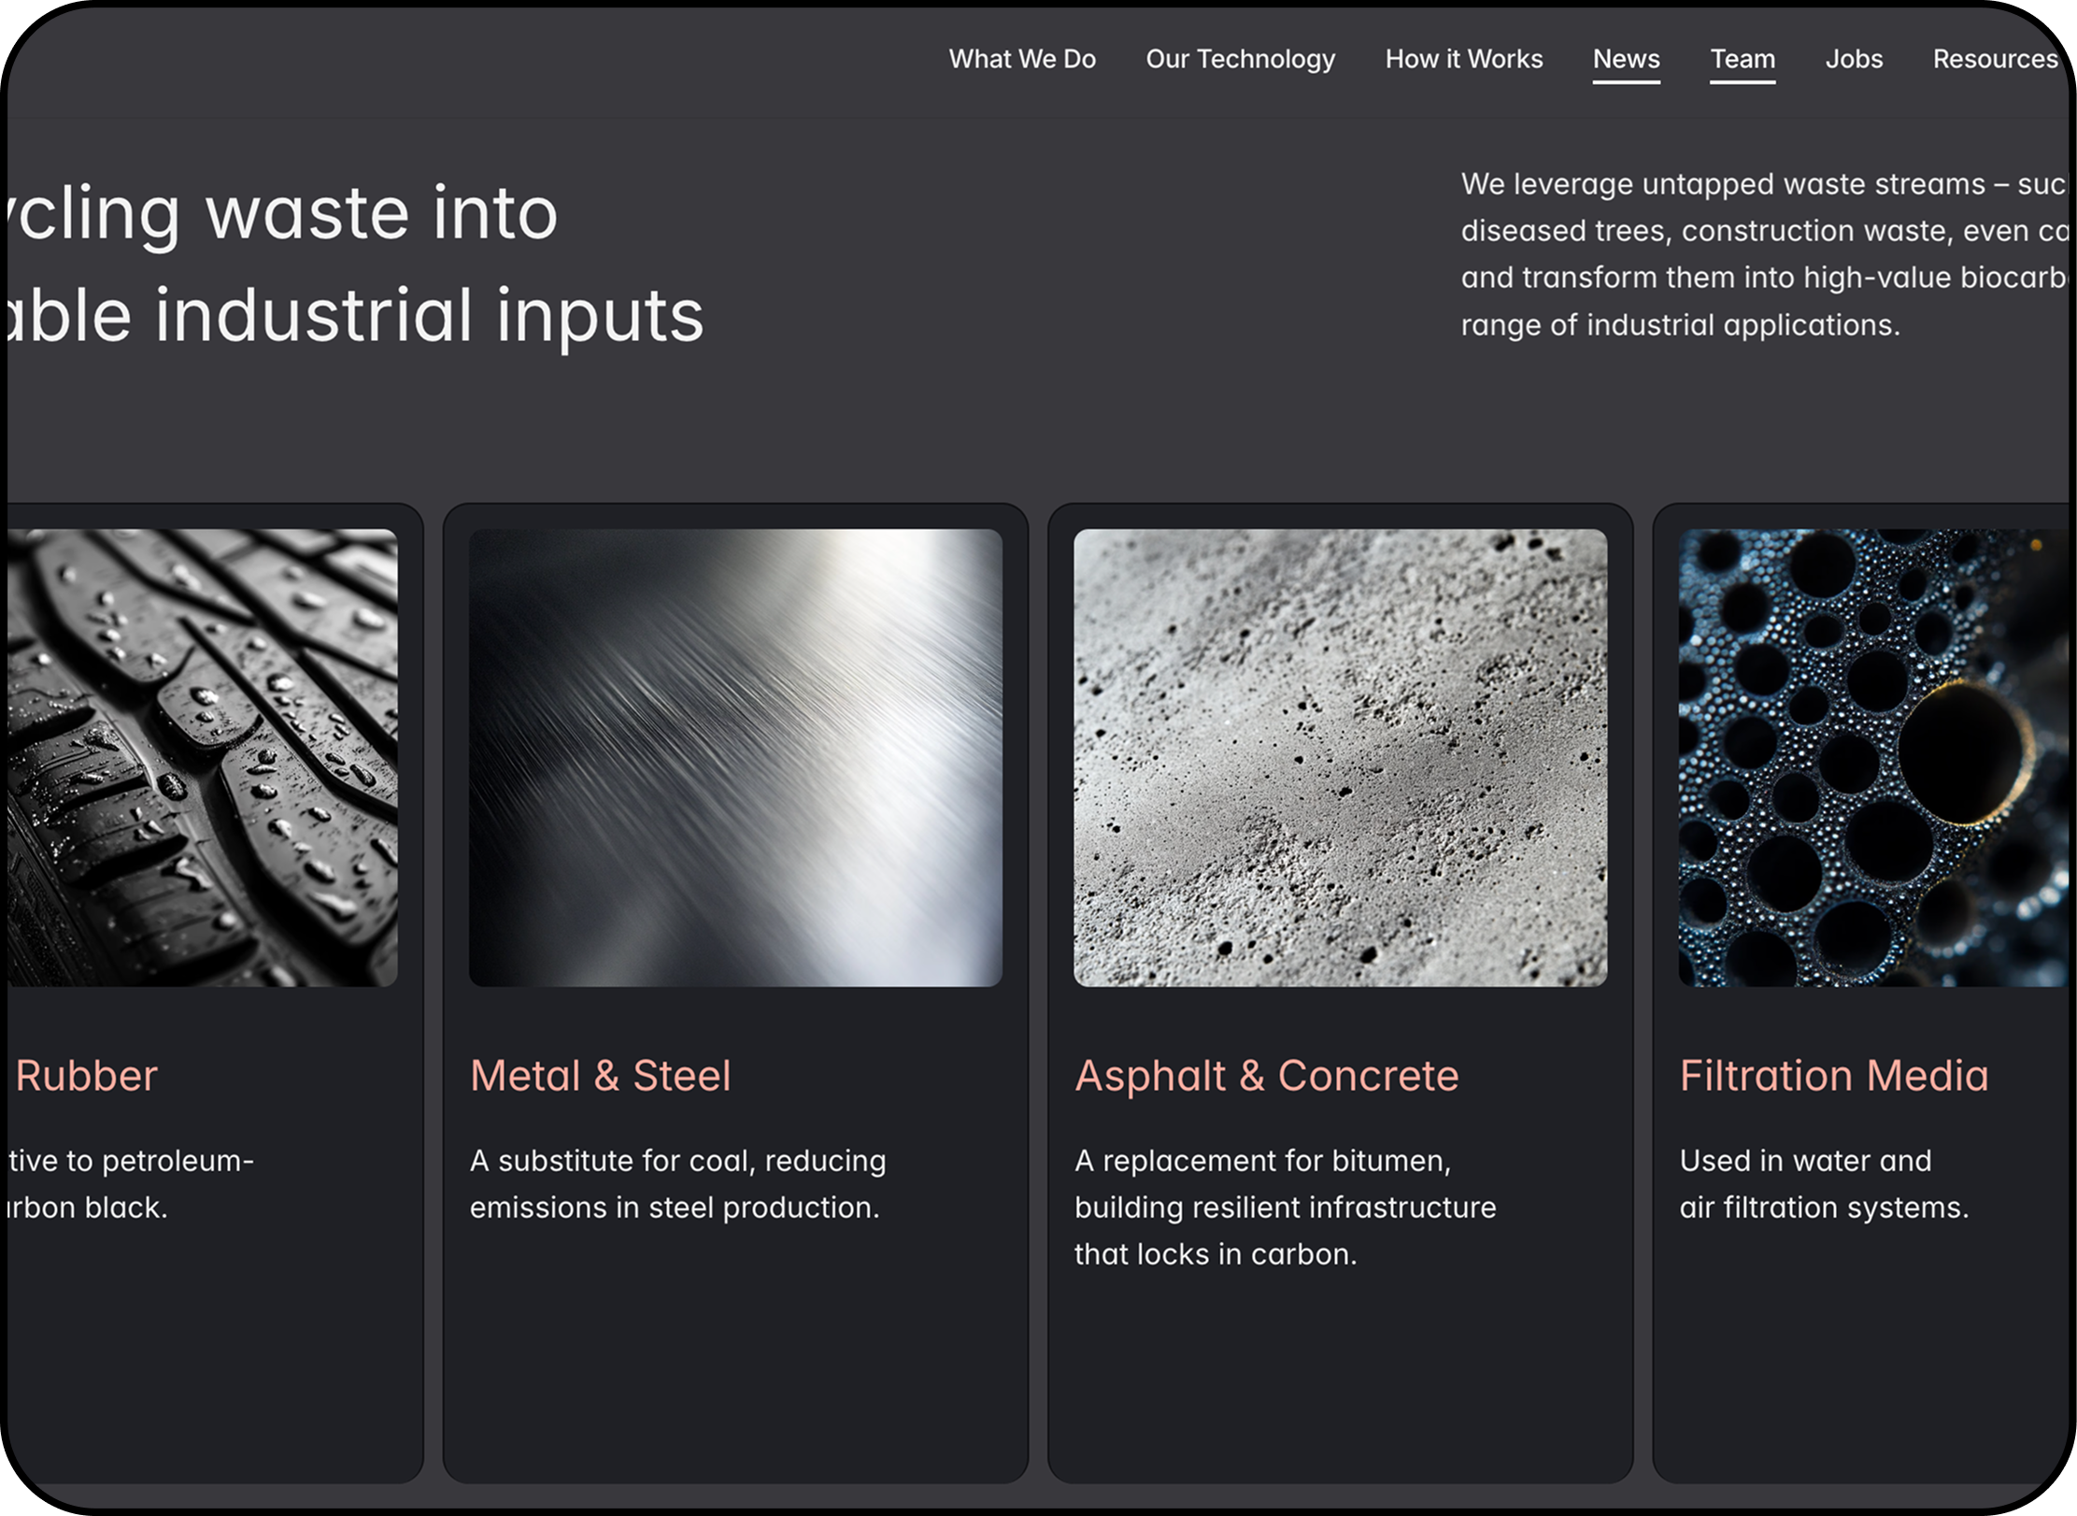Viewport: 2077px width, 1516px height.
Task: Click the tire tread rubber image
Action: pos(202,757)
